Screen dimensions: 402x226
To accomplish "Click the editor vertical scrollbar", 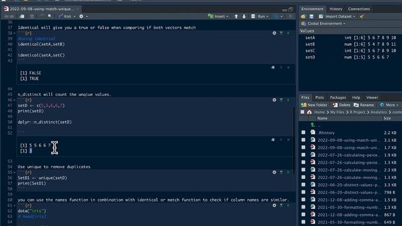I will tap(294, 140).
